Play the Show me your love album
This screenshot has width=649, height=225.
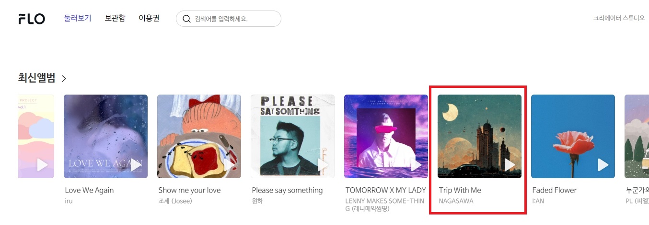click(229, 165)
